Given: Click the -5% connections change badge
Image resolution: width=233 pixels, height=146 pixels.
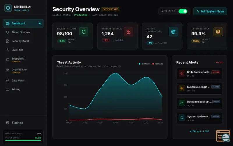Looking at the screenshot, I should tap(150, 43).
